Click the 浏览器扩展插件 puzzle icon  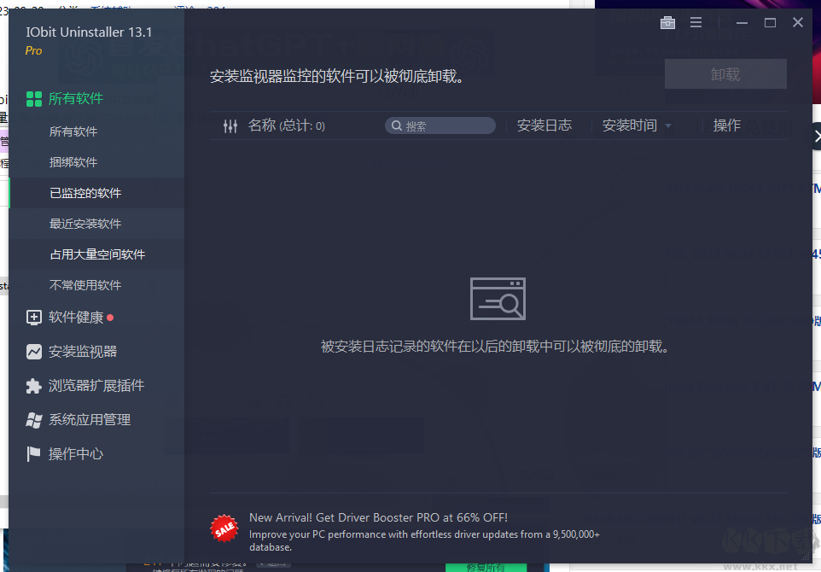34,386
